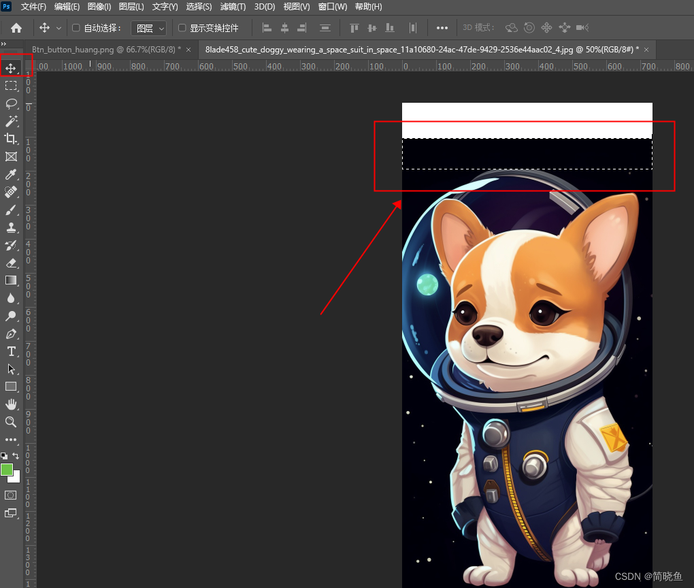The height and width of the screenshot is (588, 694).
Task: Select the Lasso tool
Action: coord(11,103)
